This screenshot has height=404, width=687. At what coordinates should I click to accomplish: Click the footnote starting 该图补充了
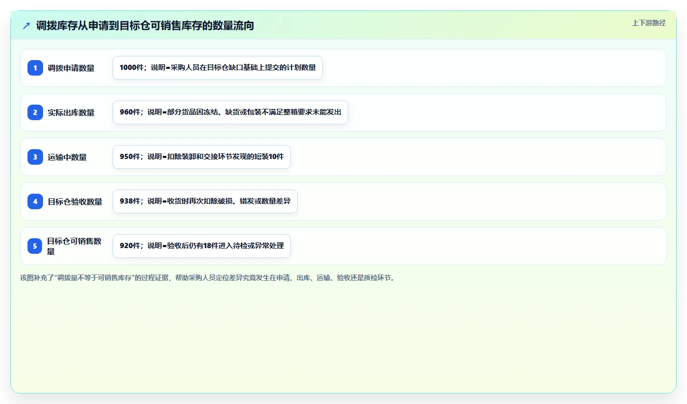pos(207,278)
